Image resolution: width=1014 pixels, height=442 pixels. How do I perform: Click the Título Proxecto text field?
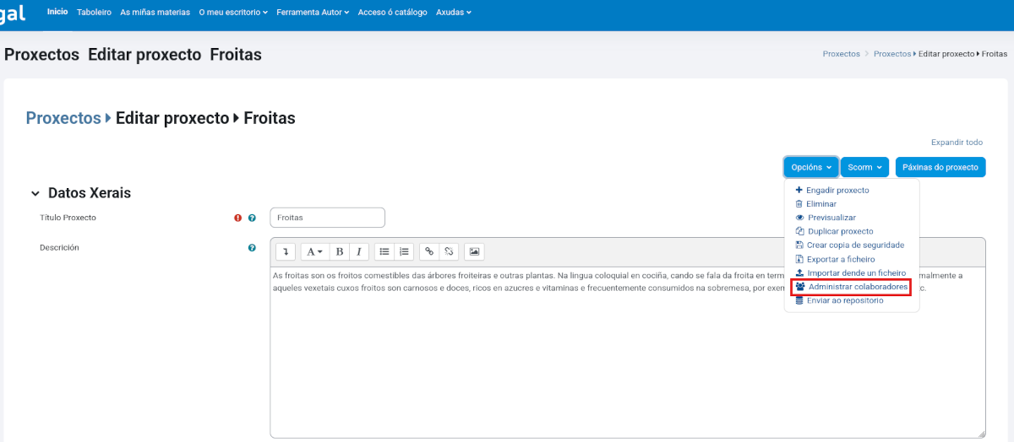pos(327,218)
